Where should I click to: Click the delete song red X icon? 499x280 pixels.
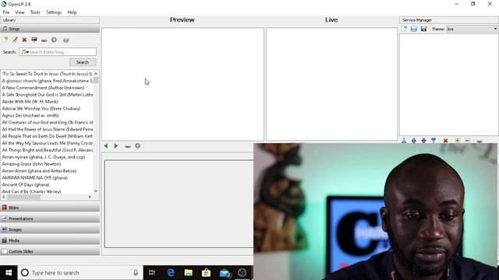point(24,40)
